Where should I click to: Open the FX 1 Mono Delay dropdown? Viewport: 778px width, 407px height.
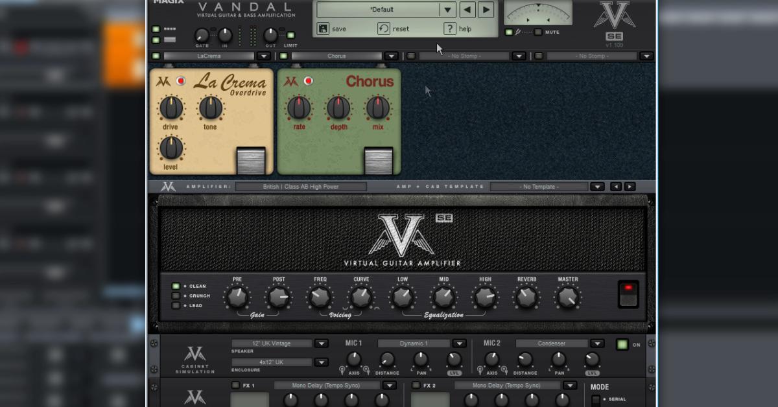[390, 385]
